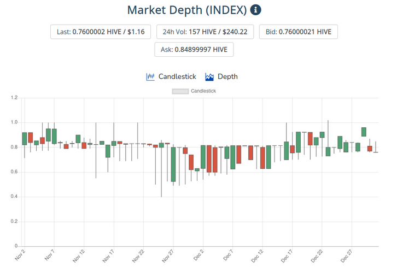
Task: Click the 1.0 y-axis label
Action: point(14,122)
